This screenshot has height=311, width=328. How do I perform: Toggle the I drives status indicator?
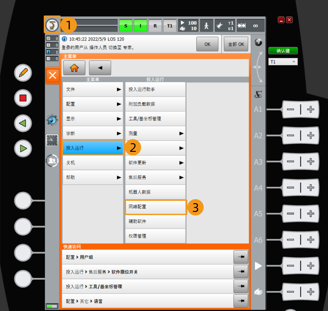coord(140,25)
